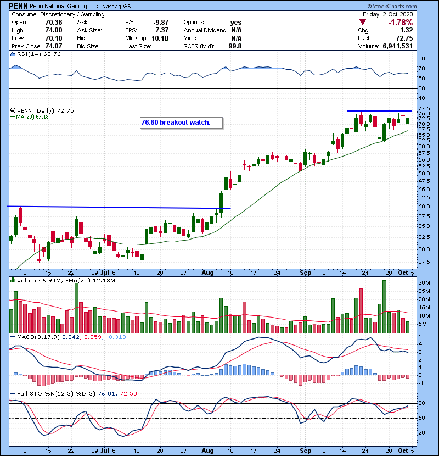Viewport: 439px width, 456px height.
Task: Click the Low value 70.10
Action: [x=54, y=38]
